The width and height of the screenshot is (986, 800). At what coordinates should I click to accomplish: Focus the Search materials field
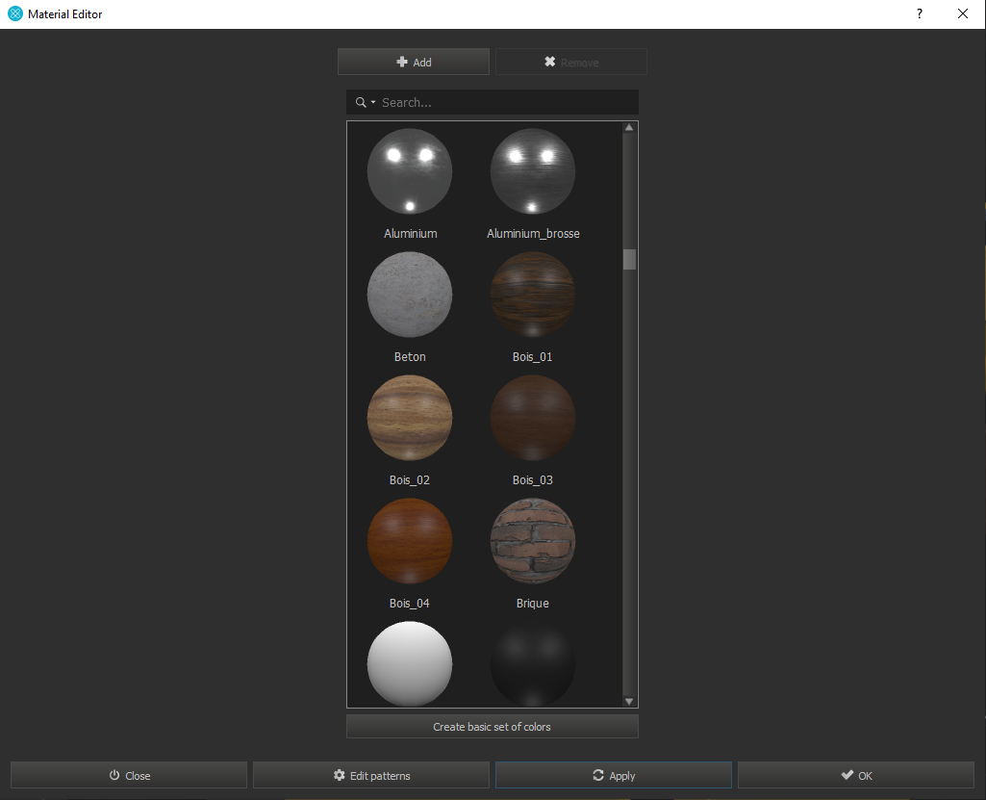click(x=493, y=102)
